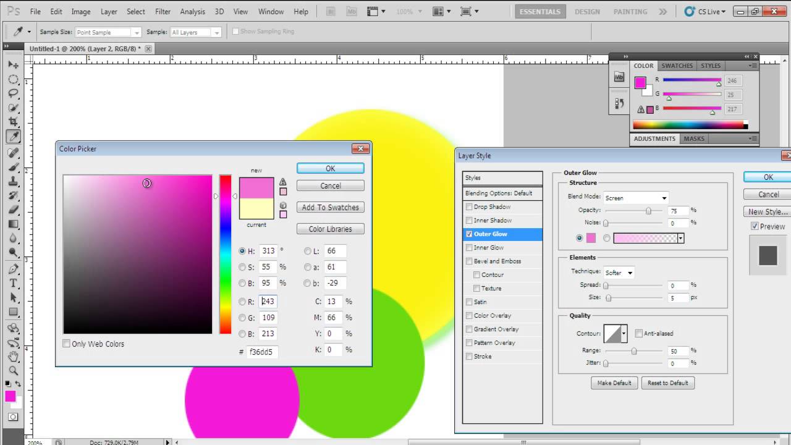Viewport: 791px width, 445px height.
Task: Toggle the Anti-aliased checkbox
Action: [639, 333]
